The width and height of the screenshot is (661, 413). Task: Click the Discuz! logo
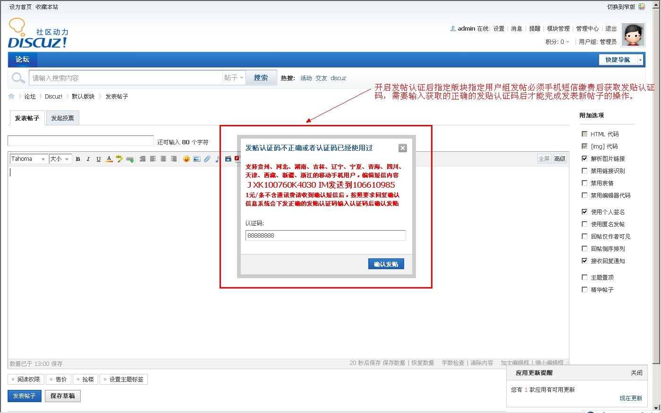tap(38, 33)
